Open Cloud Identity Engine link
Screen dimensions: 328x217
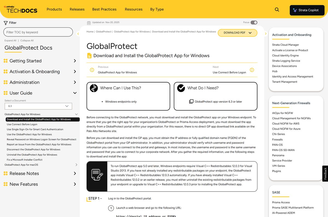[x=285, y=56]
